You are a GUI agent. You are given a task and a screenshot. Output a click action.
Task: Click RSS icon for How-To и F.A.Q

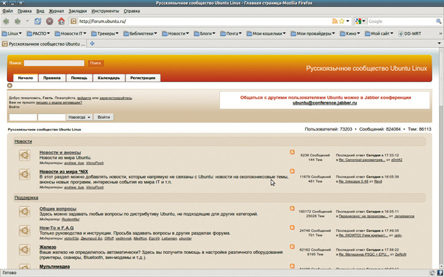(292, 228)
